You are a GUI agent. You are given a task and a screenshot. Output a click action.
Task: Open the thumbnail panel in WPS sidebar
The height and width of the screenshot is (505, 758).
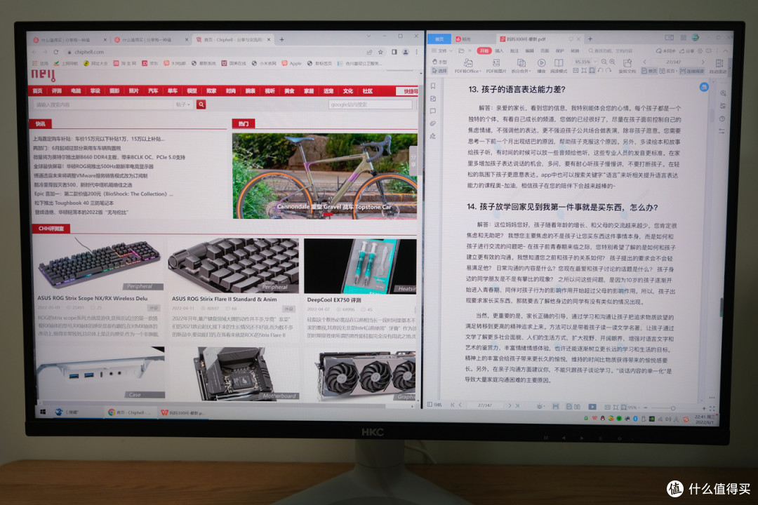click(x=433, y=99)
